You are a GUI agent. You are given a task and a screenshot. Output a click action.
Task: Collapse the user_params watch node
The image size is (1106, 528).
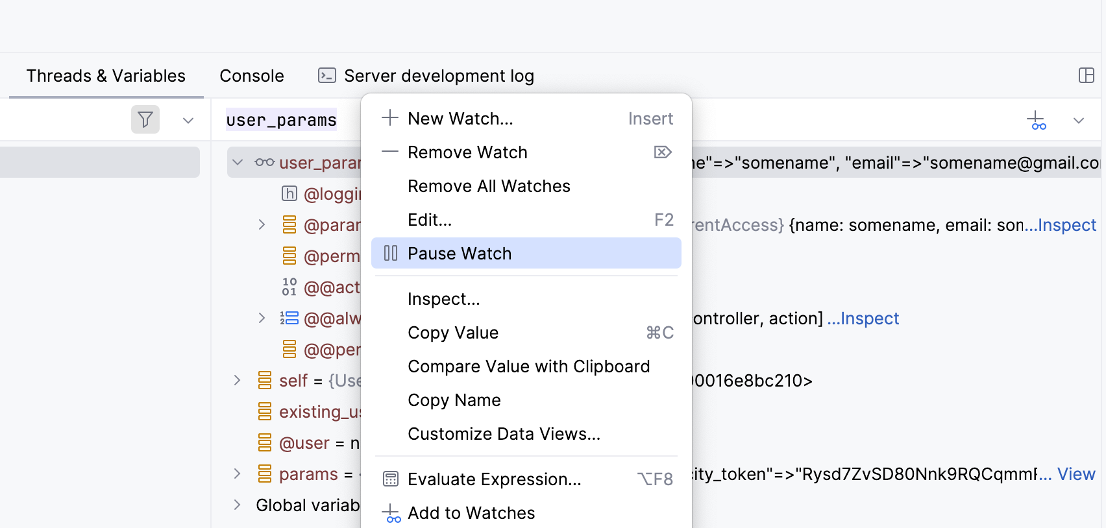tap(238, 162)
